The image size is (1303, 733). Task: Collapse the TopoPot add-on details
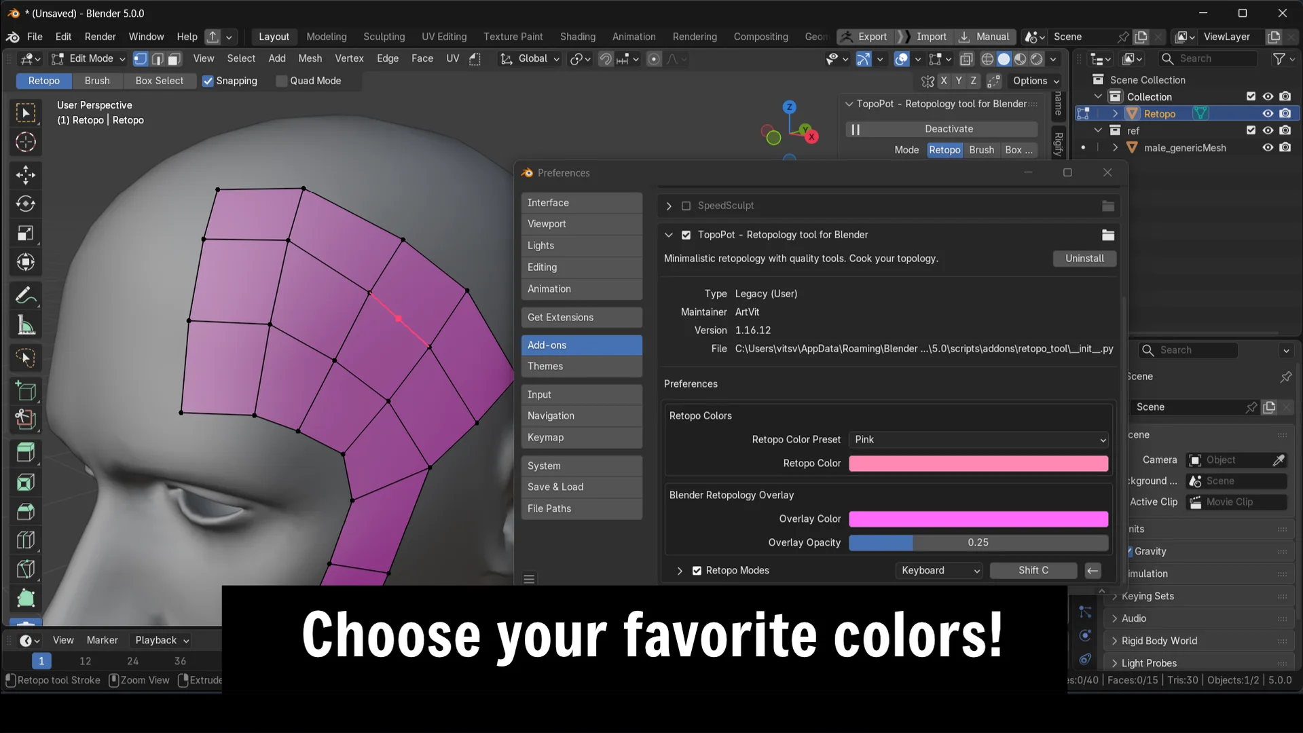669,235
